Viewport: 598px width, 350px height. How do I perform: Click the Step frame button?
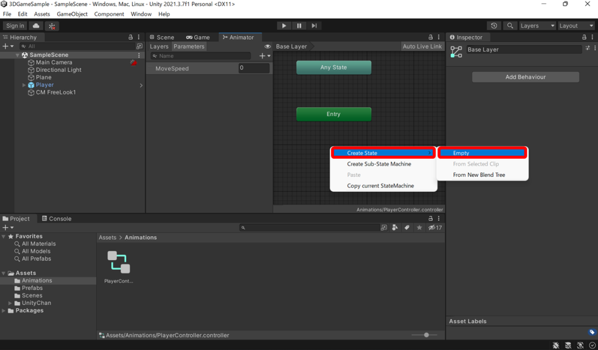tap(314, 26)
